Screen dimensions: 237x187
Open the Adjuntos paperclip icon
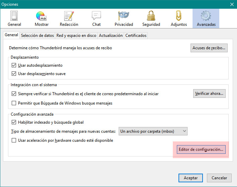pyautogui.click(x=179, y=16)
